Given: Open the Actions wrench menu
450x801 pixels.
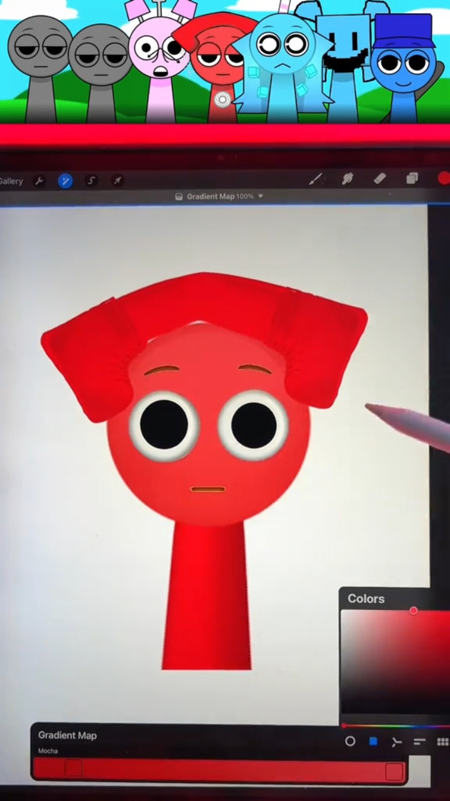Looking at the screenshot, I should point(39,181).
